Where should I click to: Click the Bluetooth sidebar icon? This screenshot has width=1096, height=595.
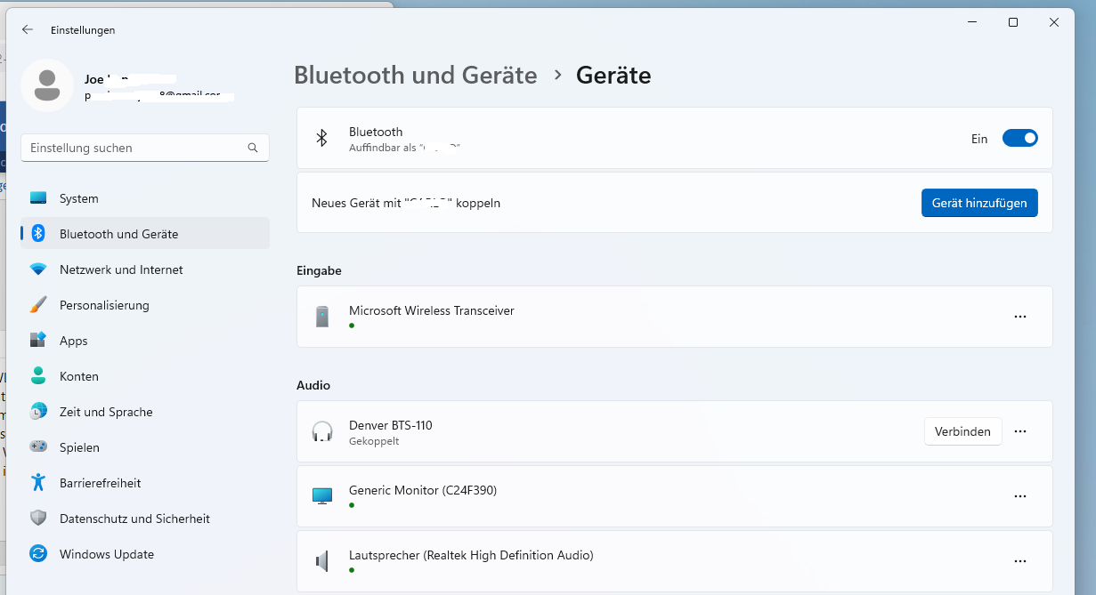click(37, 234)
